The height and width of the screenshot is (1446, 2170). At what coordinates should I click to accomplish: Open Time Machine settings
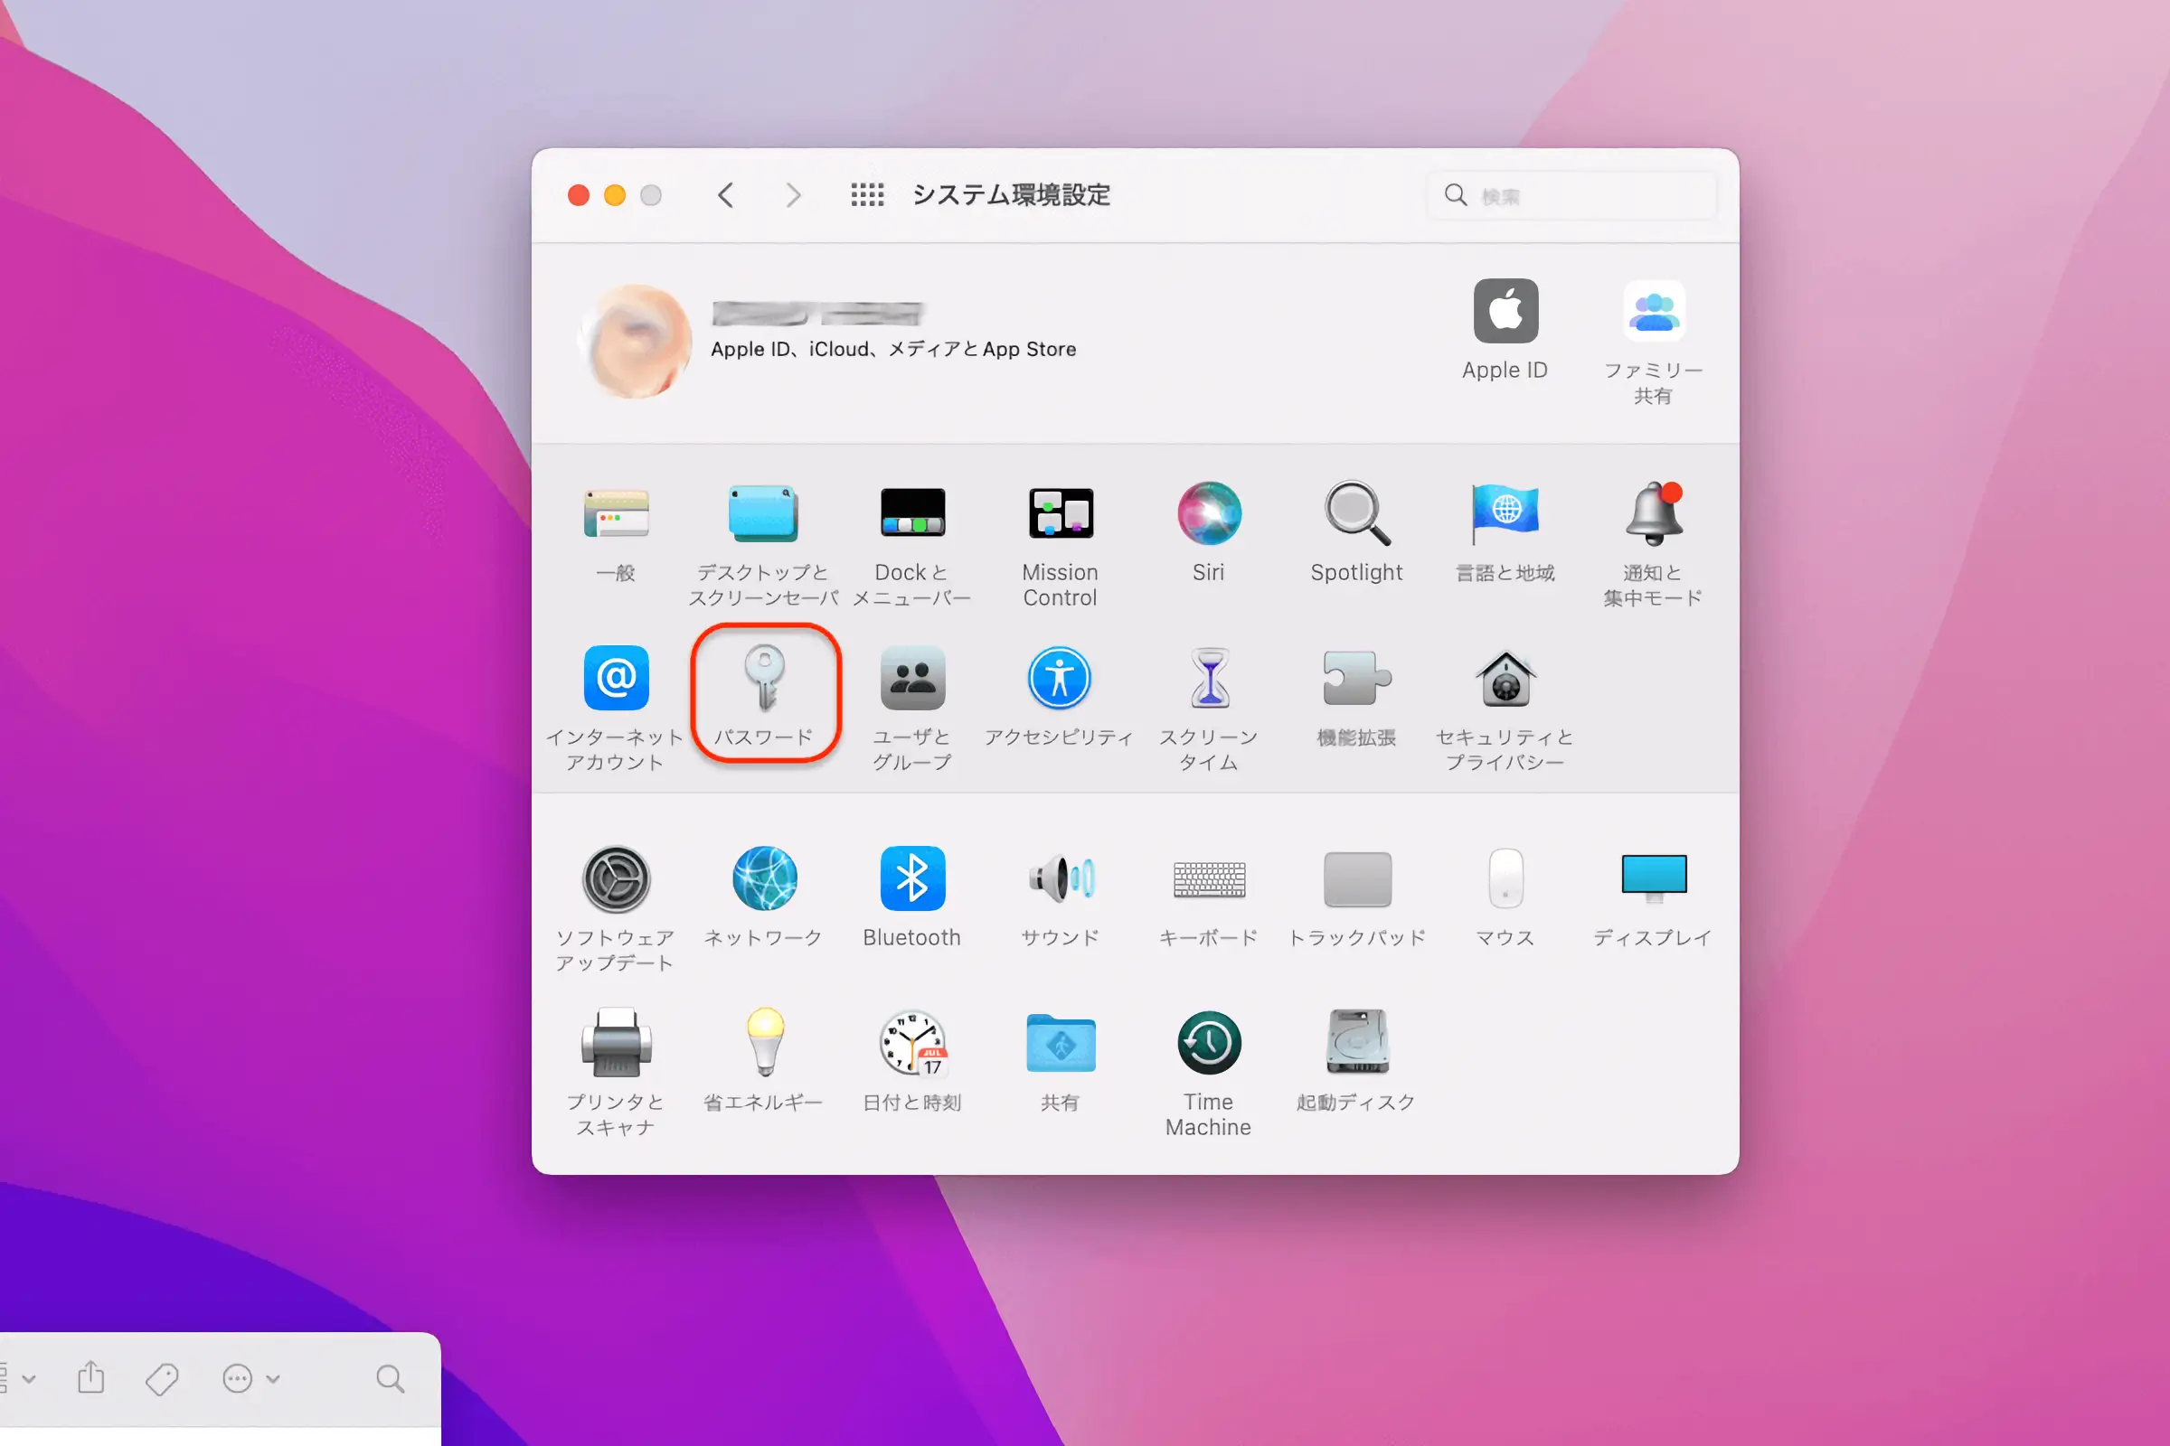1208,1043
